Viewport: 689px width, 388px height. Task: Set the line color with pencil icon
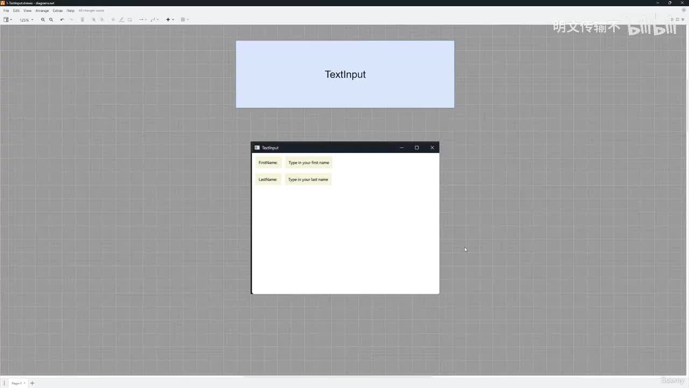(x=121, y=20)
